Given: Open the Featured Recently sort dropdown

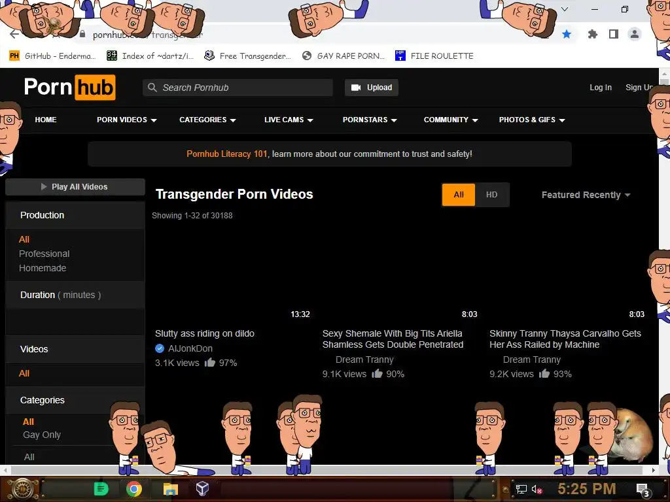Looking at the screenshot, I should point(586,195).
